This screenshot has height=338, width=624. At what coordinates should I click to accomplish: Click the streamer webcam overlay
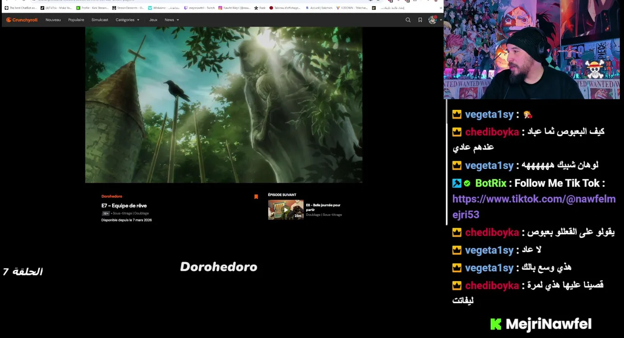coord(532,50)
